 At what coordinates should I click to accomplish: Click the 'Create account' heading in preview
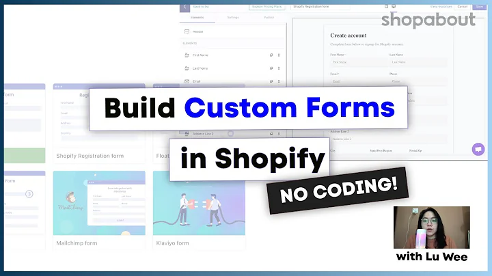pos(348,36)
